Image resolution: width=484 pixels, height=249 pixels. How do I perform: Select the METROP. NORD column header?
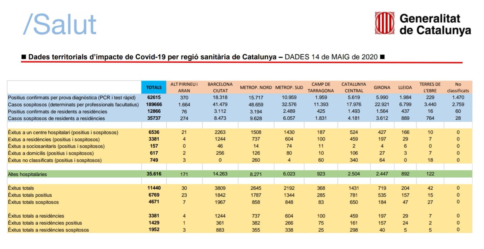[256, 87]
